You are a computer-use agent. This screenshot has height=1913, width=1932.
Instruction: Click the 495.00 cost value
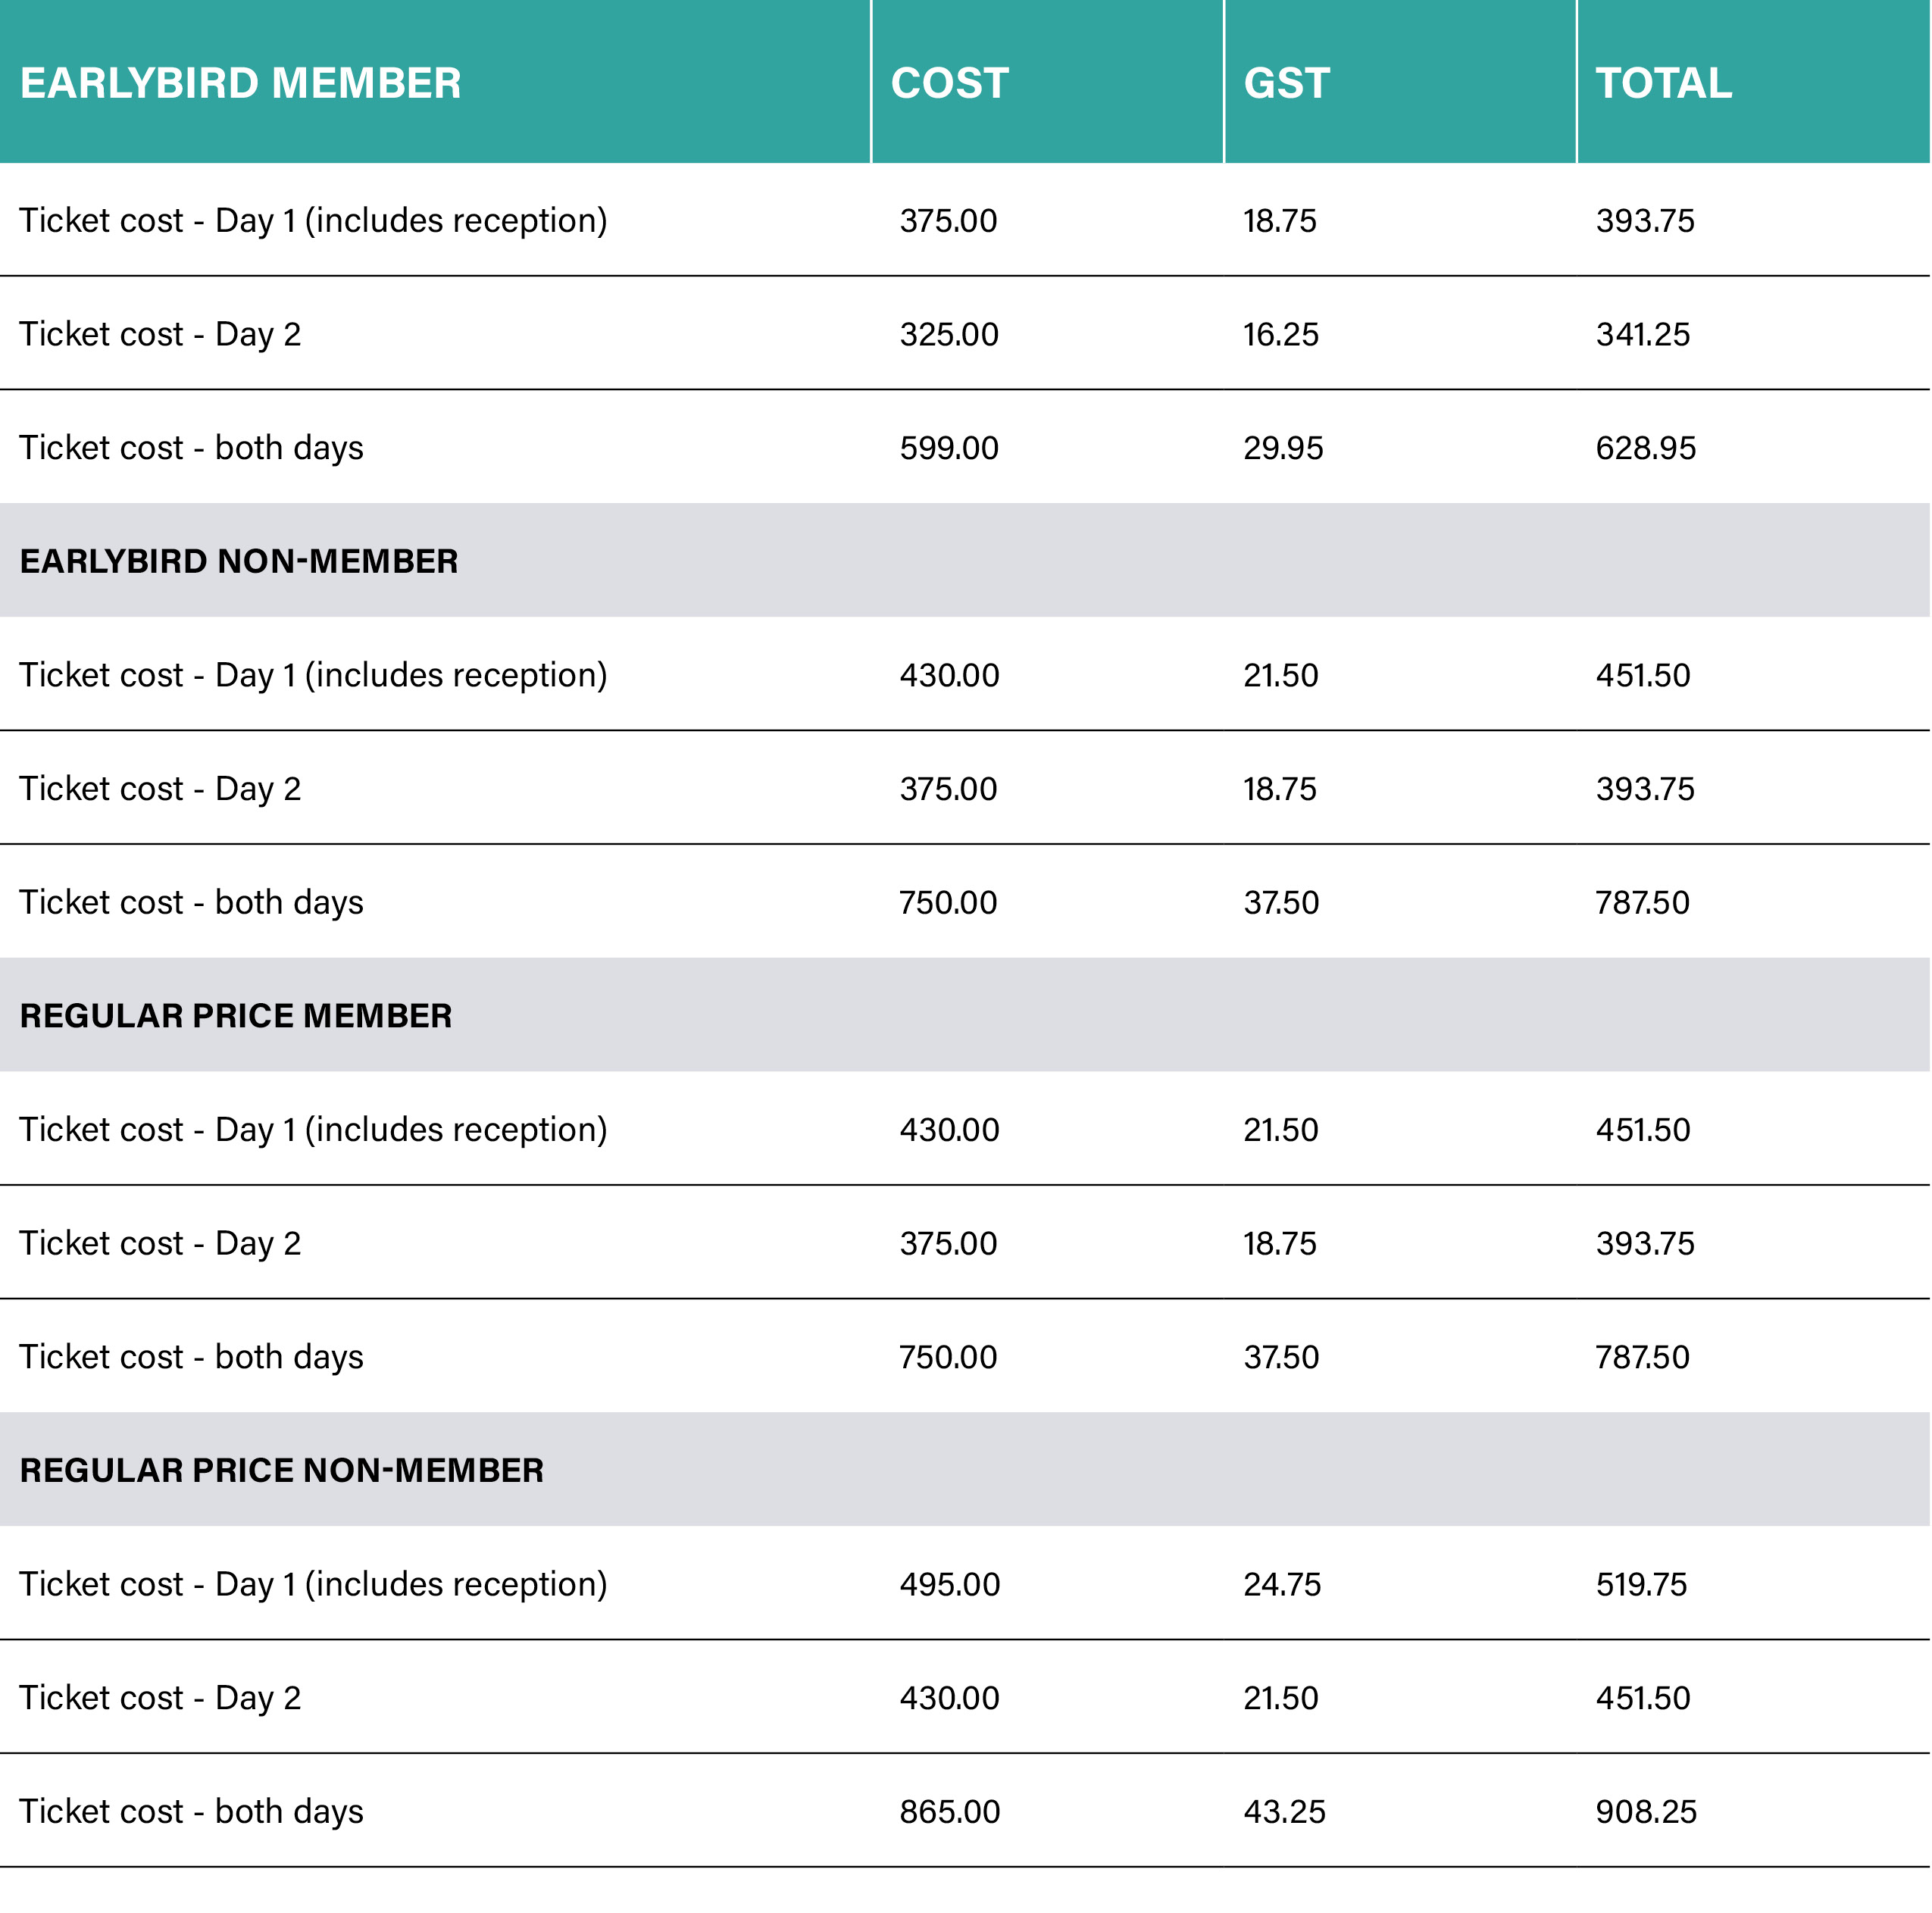[x=950, y=1584]
